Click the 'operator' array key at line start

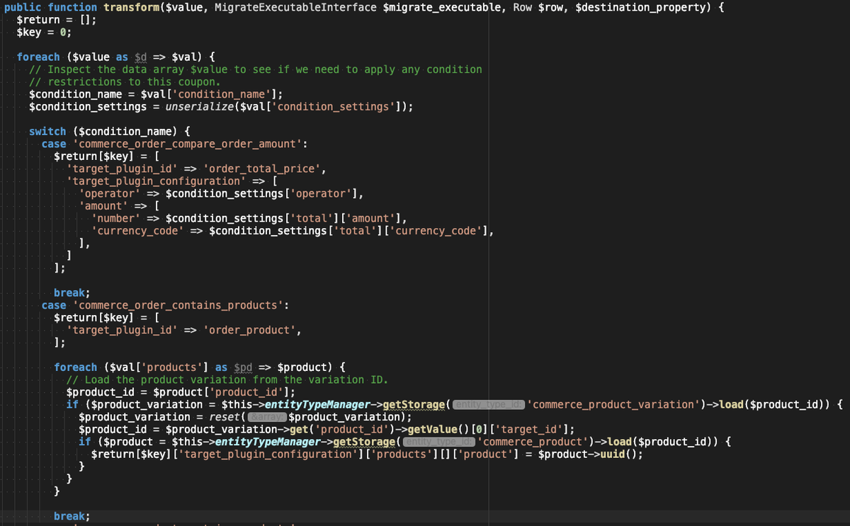110,193
